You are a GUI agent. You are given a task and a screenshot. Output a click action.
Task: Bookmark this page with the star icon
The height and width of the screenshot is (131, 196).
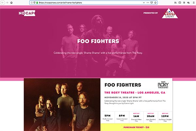[155, 3]
